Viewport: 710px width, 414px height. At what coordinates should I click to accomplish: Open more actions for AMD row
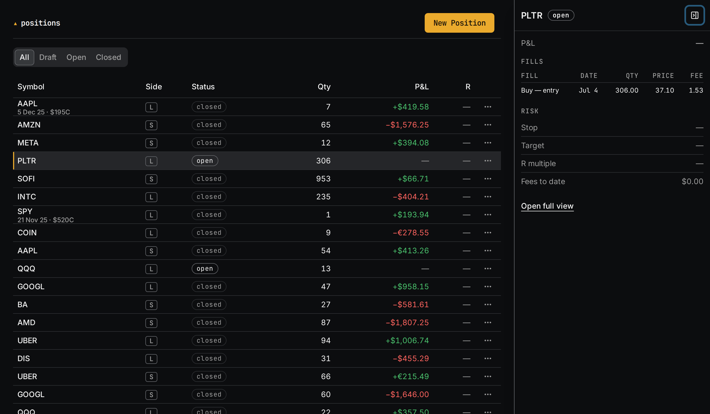(x=488, y=323)
